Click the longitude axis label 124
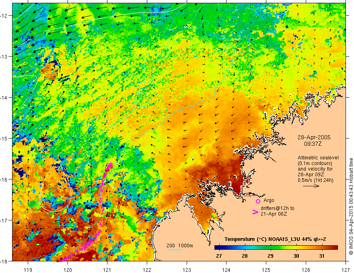 point(226,270)
